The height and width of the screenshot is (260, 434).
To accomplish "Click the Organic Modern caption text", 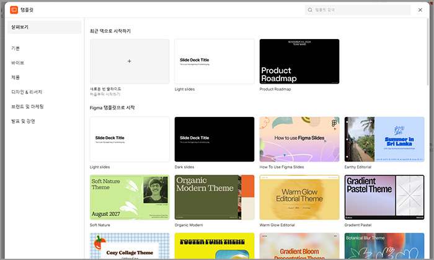I will coord(188,225).
